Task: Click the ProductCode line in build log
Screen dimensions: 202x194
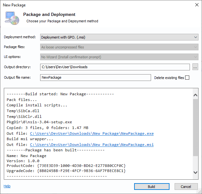Action: (x=66, y=165)
